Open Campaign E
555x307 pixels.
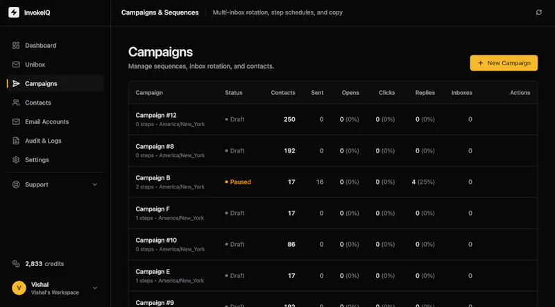click(333, 275)
